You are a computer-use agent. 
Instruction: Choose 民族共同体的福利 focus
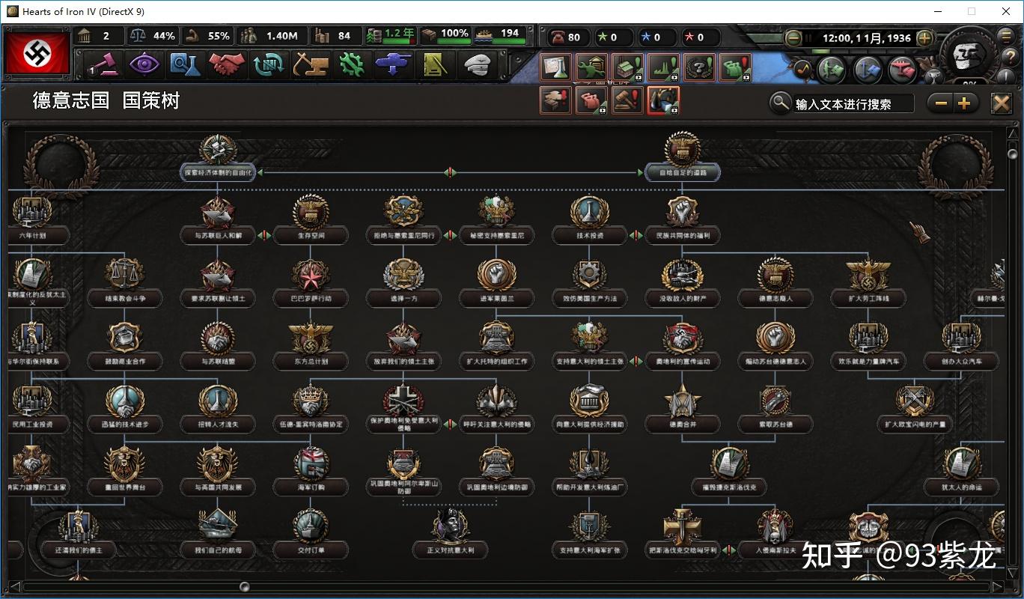pyautogui.click(x=682, y=221)
